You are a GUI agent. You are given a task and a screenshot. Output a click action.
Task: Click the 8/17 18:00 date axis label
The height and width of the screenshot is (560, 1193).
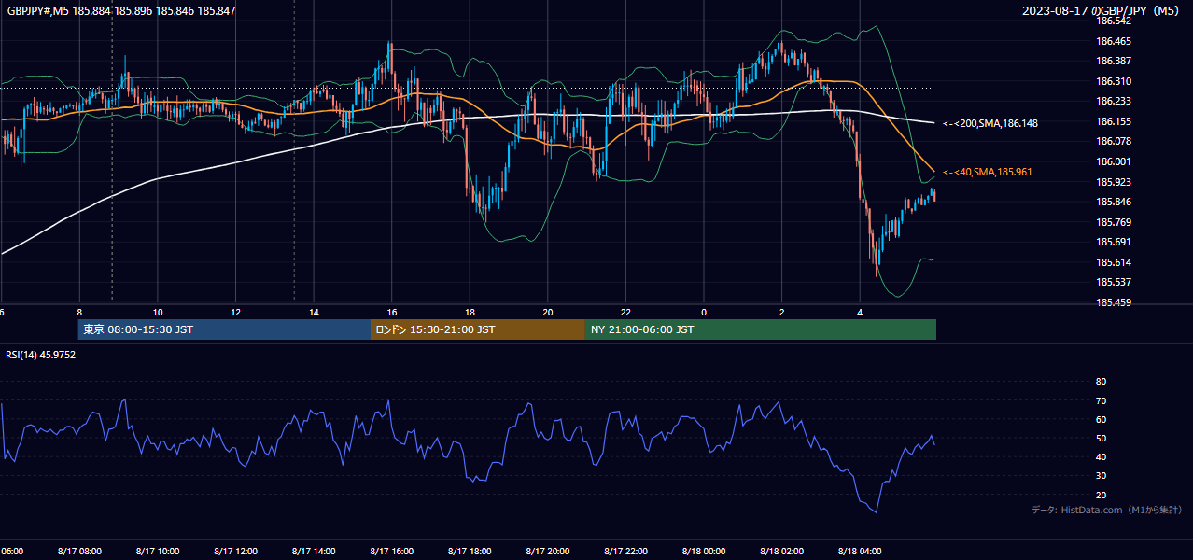click(x=470, y=551)
